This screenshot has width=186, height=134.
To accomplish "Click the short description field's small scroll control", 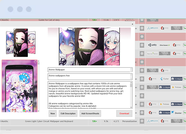I will click(131, 77).
